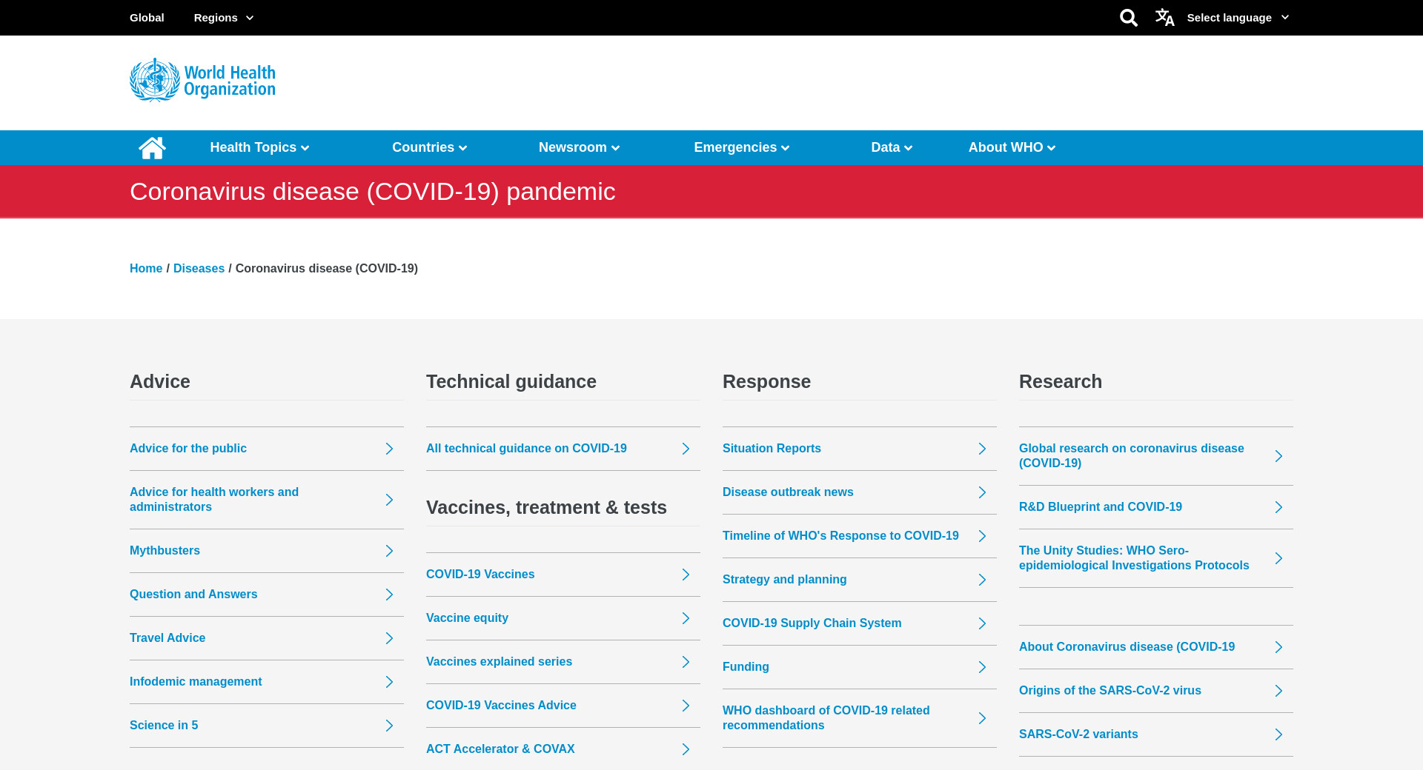
Task: Click the arrow next to Mythbusters
Action: [x=389, y=551]
